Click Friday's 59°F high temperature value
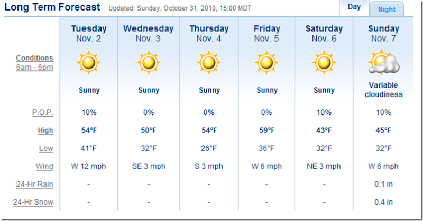This screenshot has width=423, height=221. pyautogui.click(x=267, y=130)
